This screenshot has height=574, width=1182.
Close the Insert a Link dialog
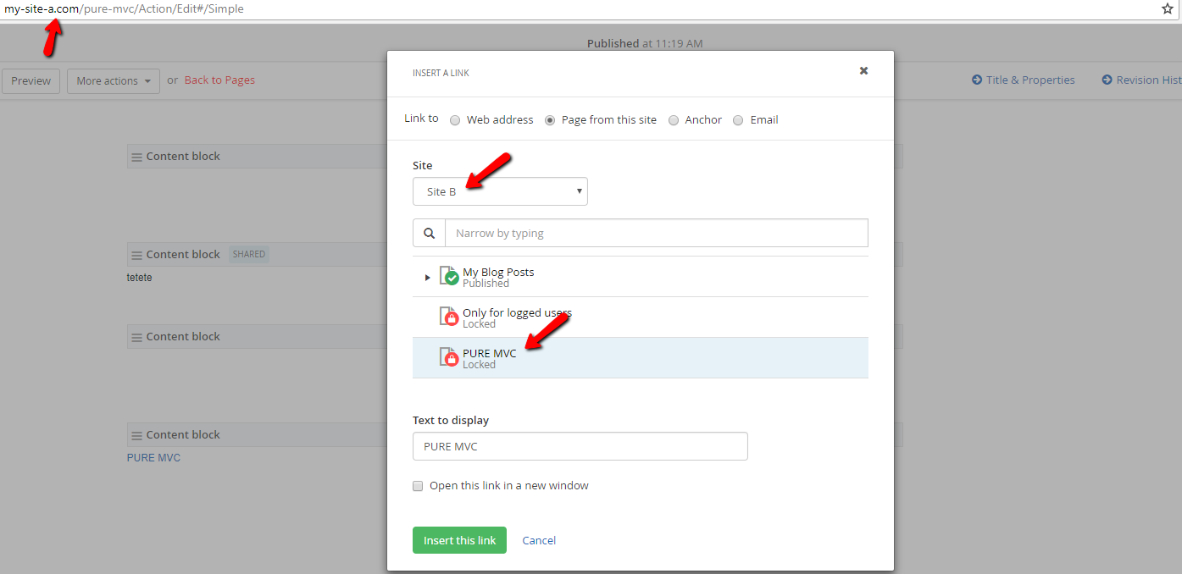[x=863, y=71]
